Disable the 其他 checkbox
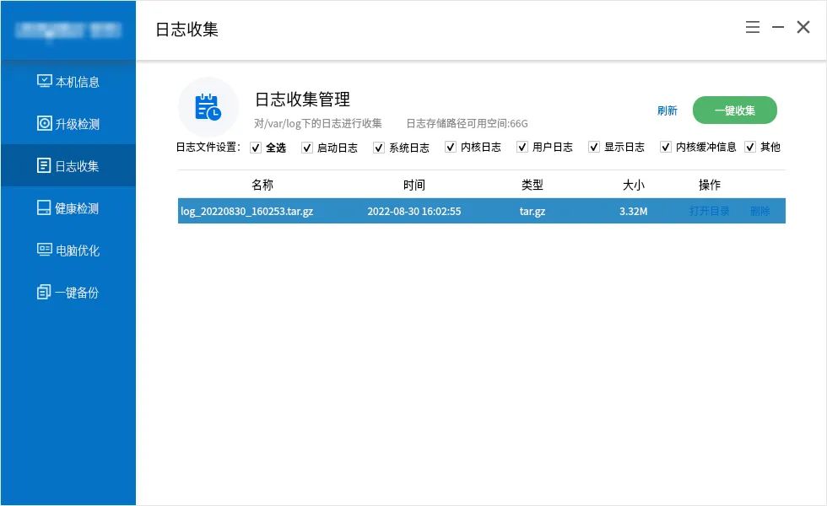 (x=750, y=147)
